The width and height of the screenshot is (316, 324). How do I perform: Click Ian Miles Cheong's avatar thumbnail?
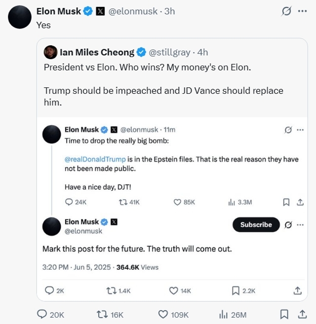50,52
